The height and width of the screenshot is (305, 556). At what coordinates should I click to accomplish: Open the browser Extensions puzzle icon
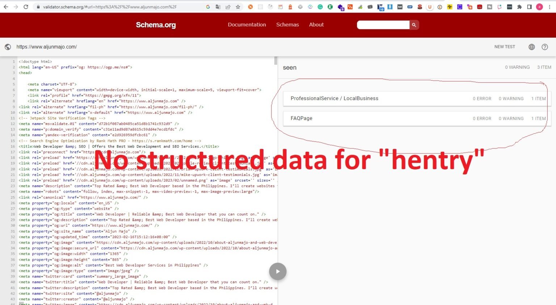coord(519,7)
